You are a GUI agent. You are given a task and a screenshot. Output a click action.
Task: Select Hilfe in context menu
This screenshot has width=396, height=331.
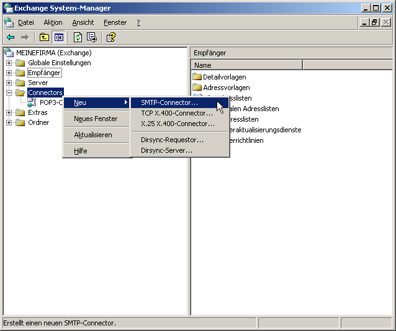[96, 151]
